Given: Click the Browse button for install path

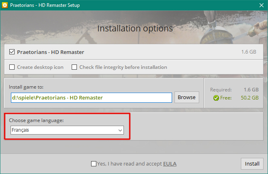Looking at the screenshot, I should [187, 97].
